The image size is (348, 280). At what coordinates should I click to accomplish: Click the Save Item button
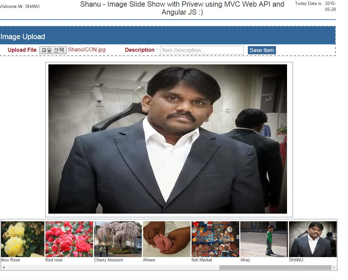262,50
